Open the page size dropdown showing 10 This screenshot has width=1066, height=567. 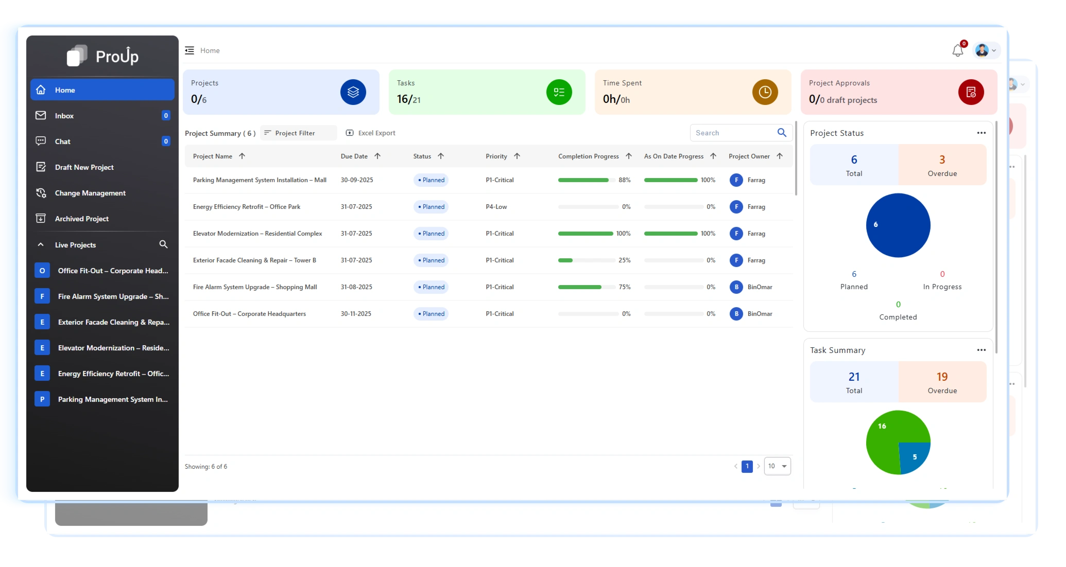click(x=777, y=466)
